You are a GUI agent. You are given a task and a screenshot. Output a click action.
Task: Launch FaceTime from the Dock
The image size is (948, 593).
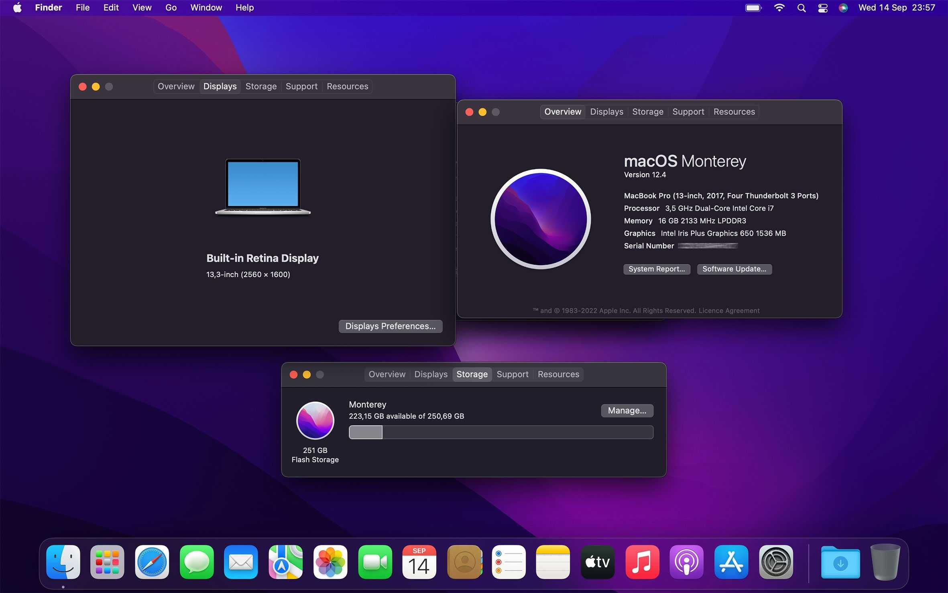tap(375, 562)
